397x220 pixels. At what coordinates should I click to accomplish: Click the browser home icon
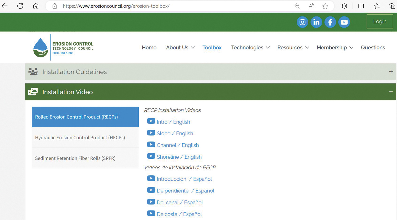[x=36, y=6]
